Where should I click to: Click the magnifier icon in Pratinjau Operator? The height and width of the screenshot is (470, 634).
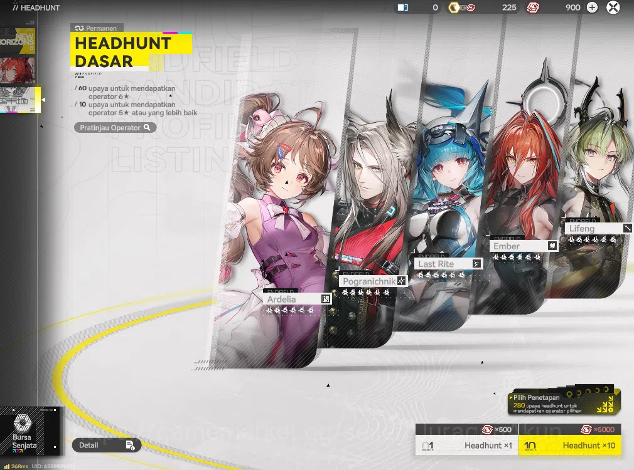147,128
